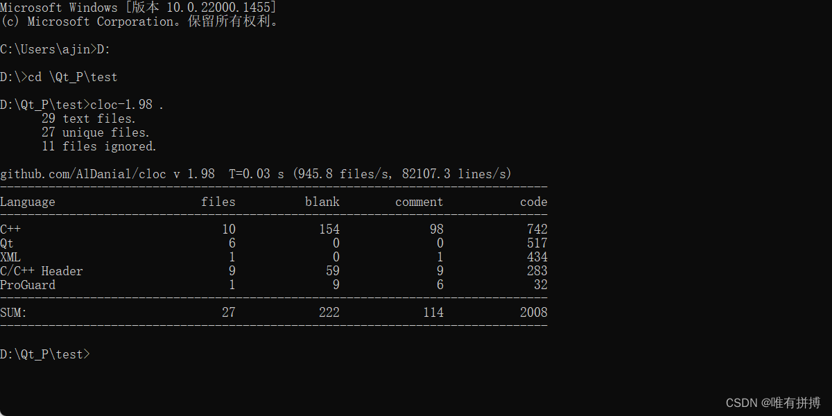Image resolution: width=832 pixels, height=416 pixels.
Task: Click the '945.8 files/s' speed value
Action: coord(343,174)
